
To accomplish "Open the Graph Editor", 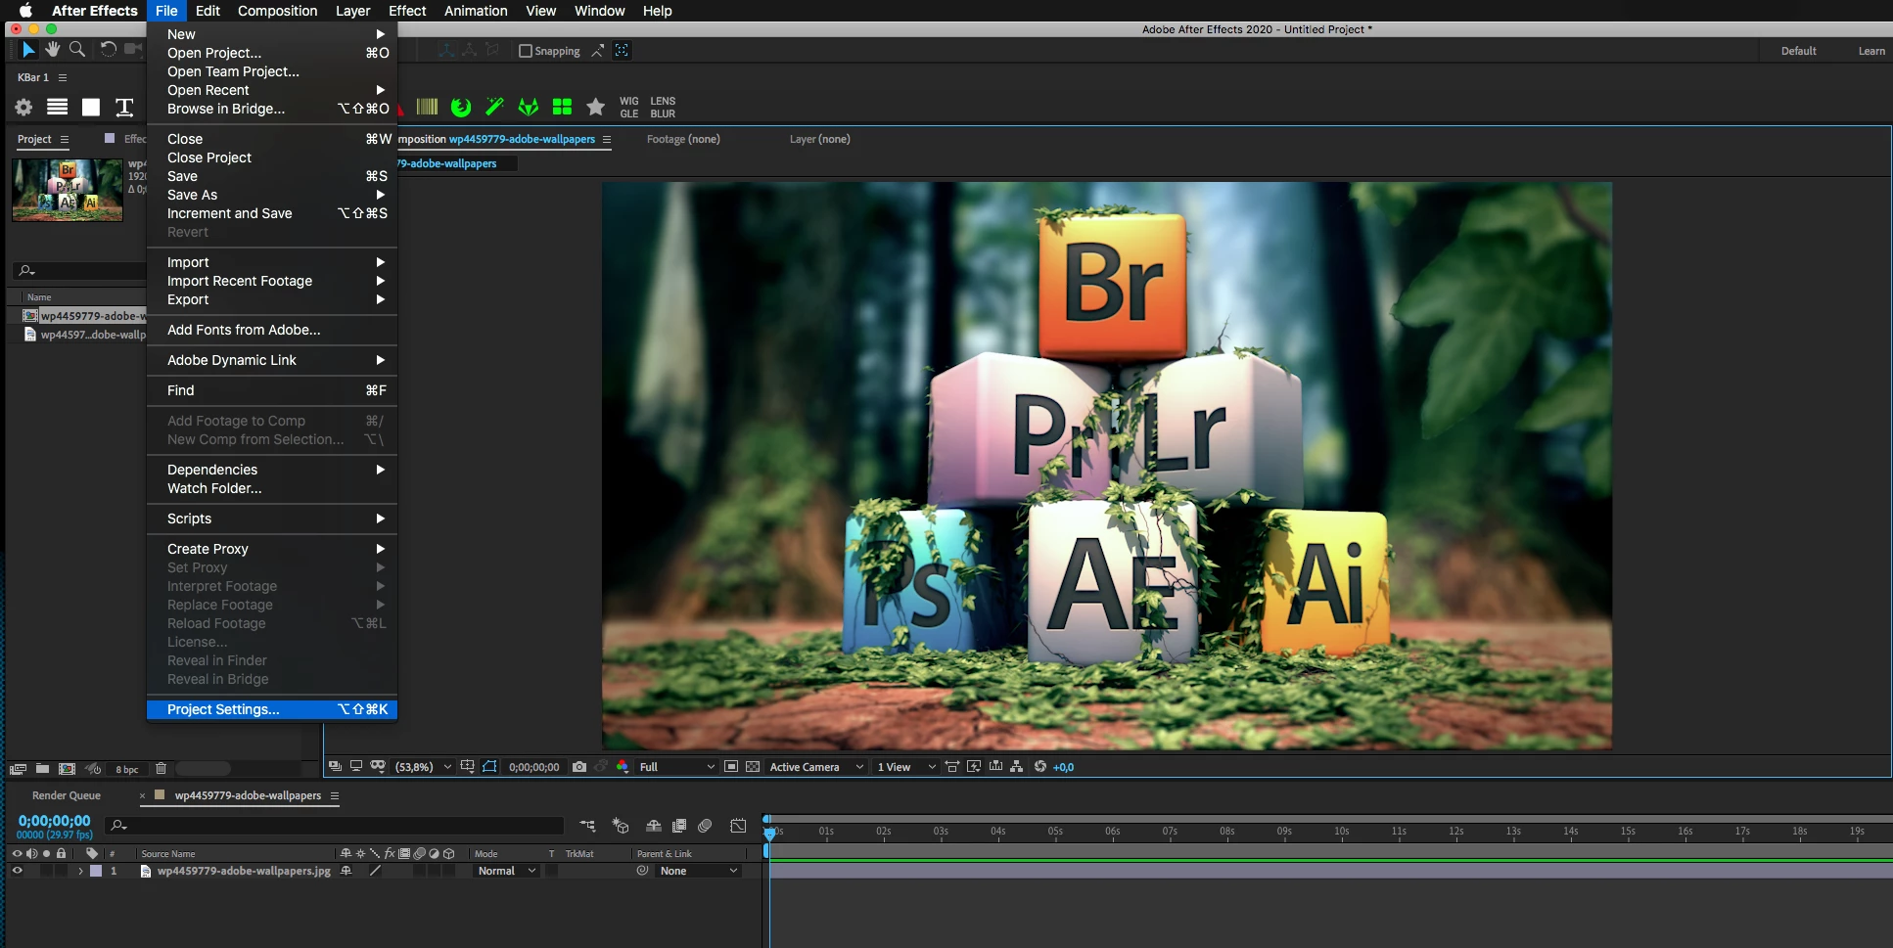I will click(738, 827).
